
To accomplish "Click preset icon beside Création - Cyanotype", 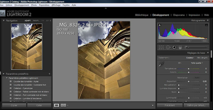I will (x=10, y=88).
